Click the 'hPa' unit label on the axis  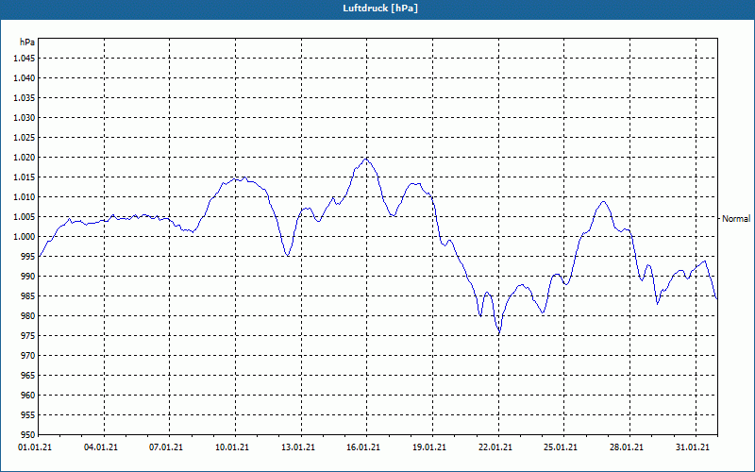(x=27, y=42)
